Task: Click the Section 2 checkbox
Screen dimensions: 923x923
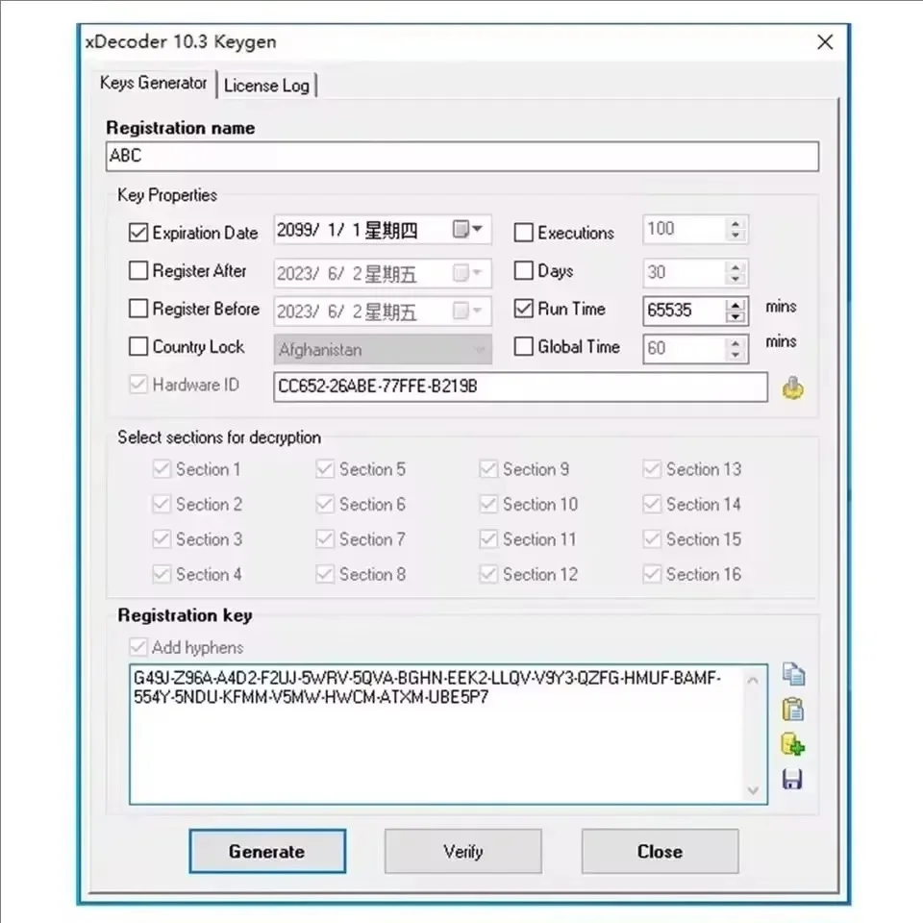Action: (x=162, y=504)
